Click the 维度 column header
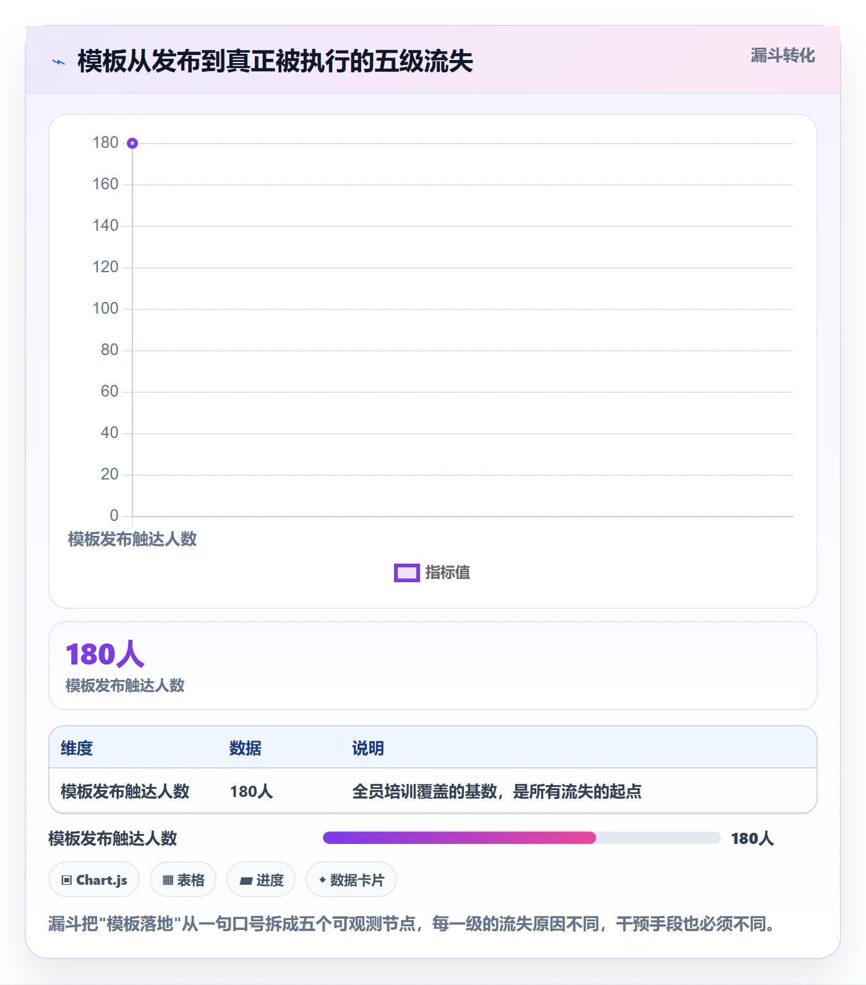 click(x=77, y=748)
